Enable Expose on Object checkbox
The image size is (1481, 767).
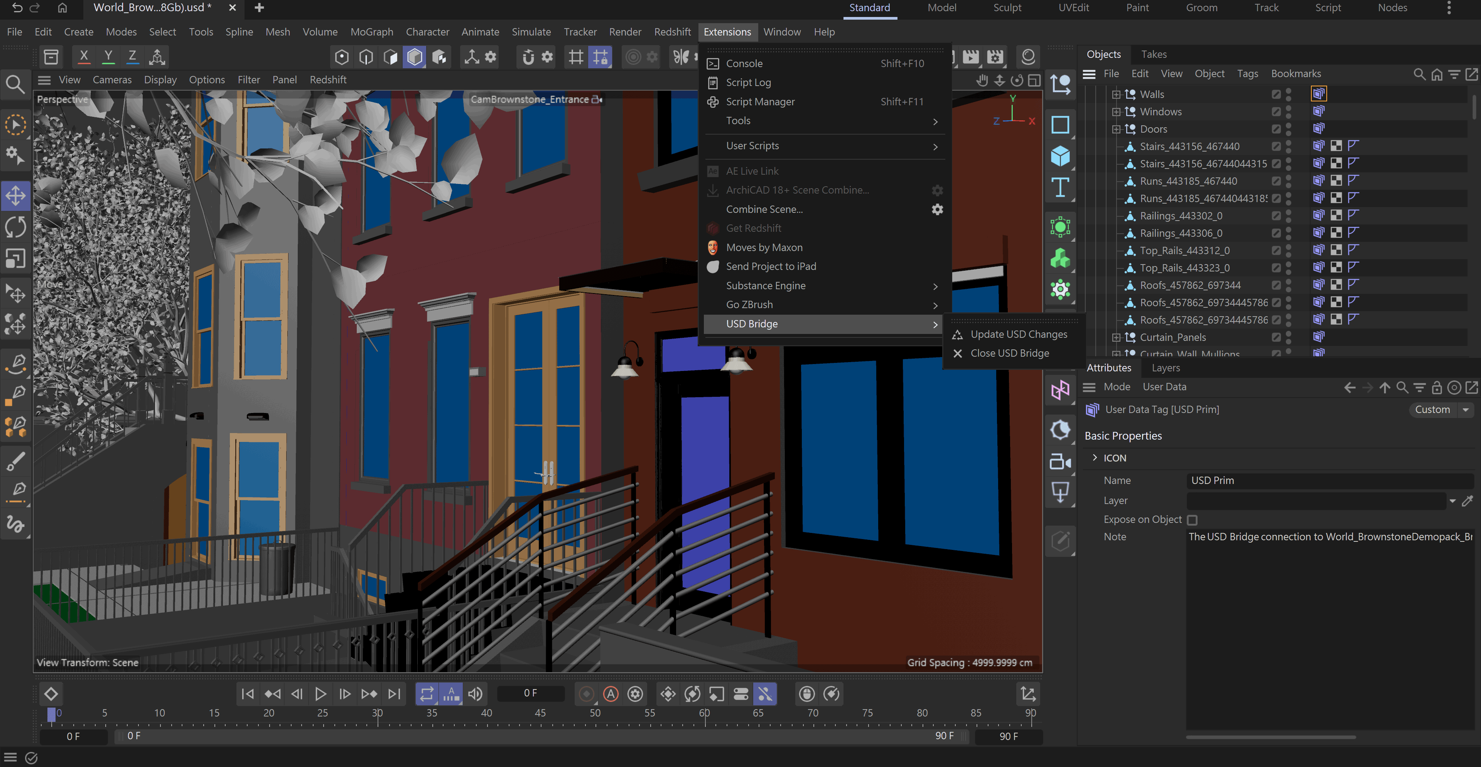click(x=1193, y=520)
